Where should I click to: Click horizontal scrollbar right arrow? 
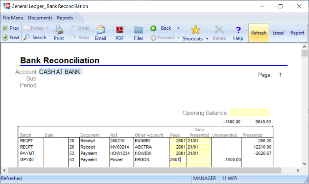pos(298,170)
